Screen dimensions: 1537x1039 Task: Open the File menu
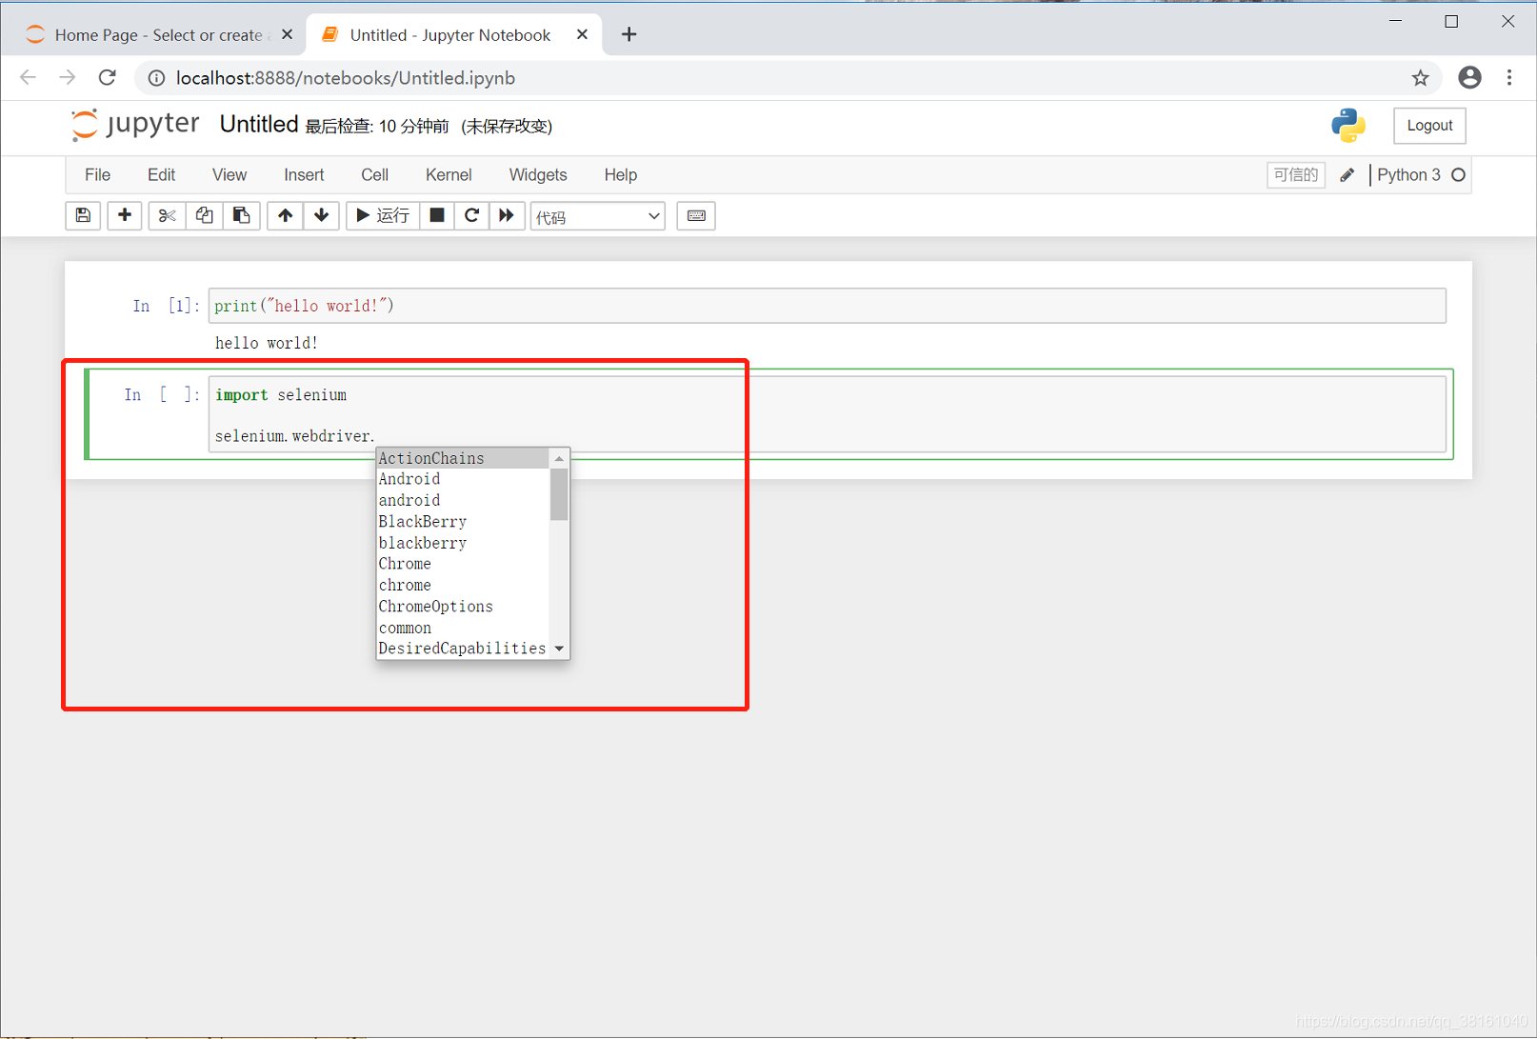tap(97, 174)
